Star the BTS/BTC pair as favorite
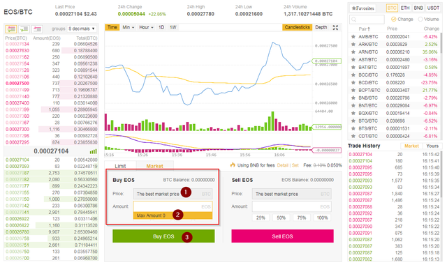This screenshot has height=267, width=447. click(353, 129)
